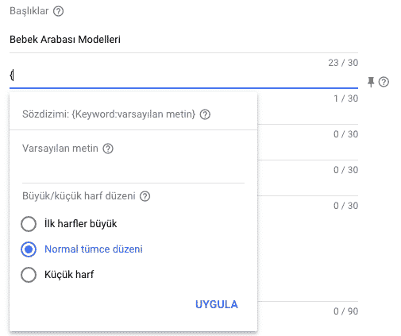Focus the Varsayılan metin text input
The image size is (401, 336).
click(133, 171)
